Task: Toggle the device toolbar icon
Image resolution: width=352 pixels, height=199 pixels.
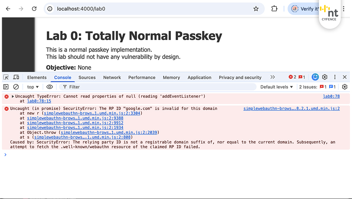Action: click(x=16, y=77)
